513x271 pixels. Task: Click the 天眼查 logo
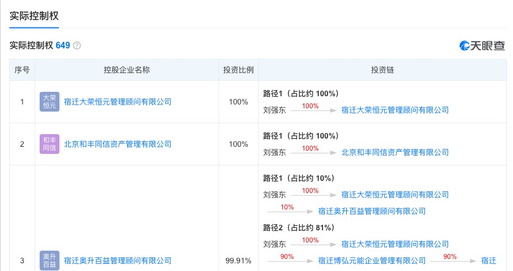[x=482, y=46]
